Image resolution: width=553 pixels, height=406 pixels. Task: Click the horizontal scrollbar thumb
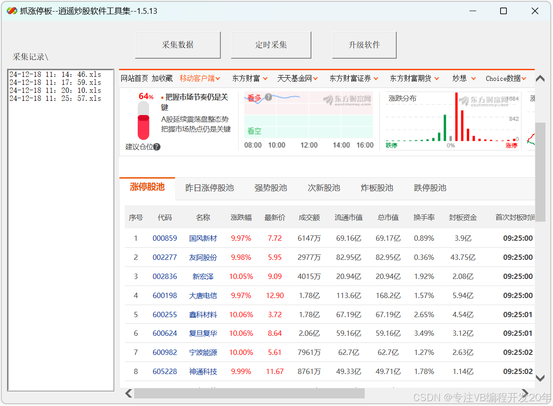click(x=249, y=393)
